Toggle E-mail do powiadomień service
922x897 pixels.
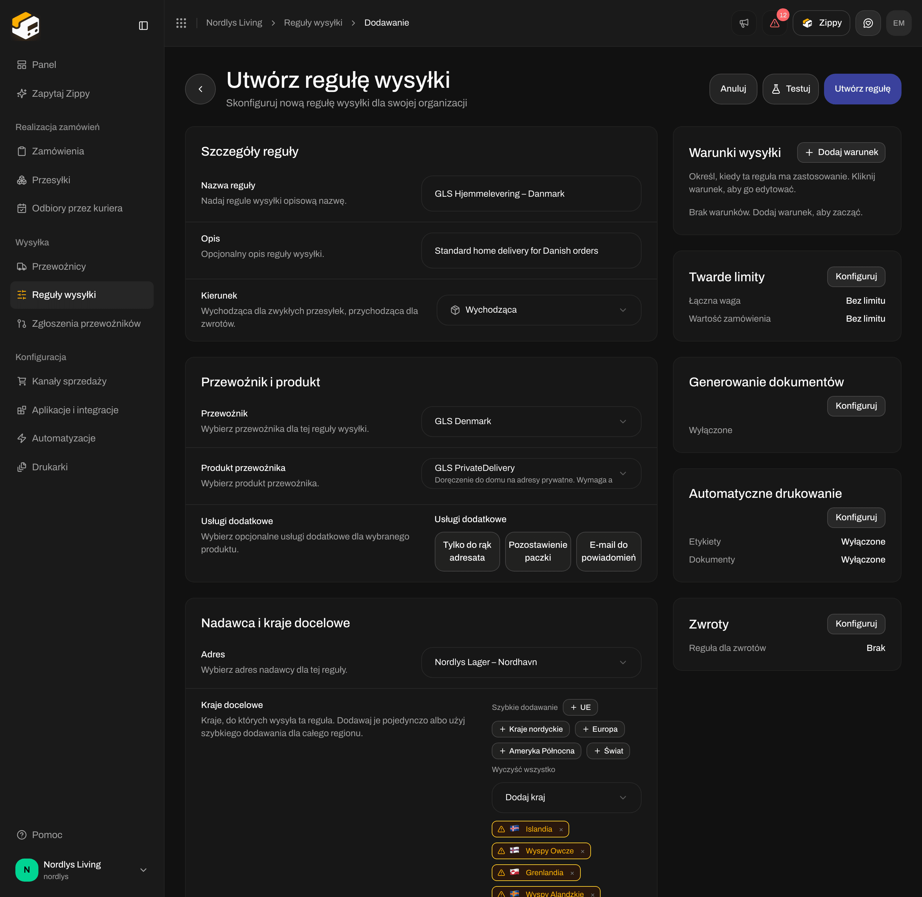pyautogui.click(x=608, y=551)
